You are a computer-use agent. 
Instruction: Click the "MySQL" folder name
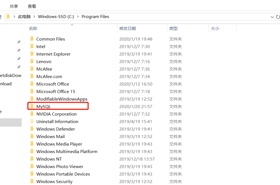[44, 107]
